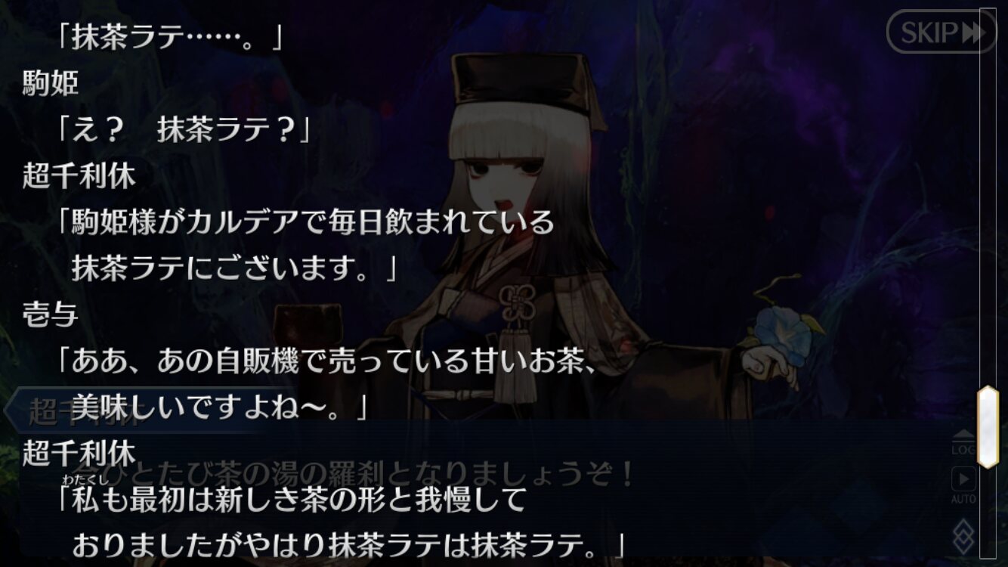Screen dimensions: 1008x567
Task: Toggle AUTO play with the triangle icon
Action: coord(963,485)
